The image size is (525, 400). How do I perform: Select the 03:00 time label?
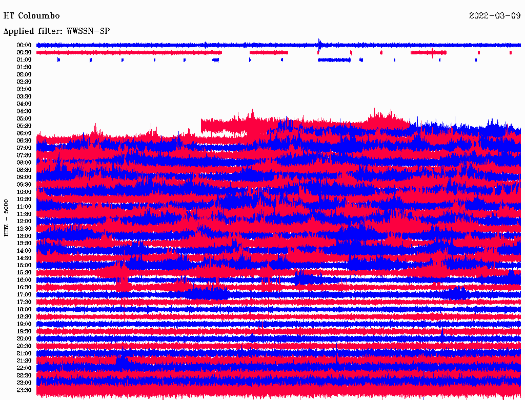click(x=24, y=89)
